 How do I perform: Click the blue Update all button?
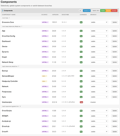pos(87,11)
